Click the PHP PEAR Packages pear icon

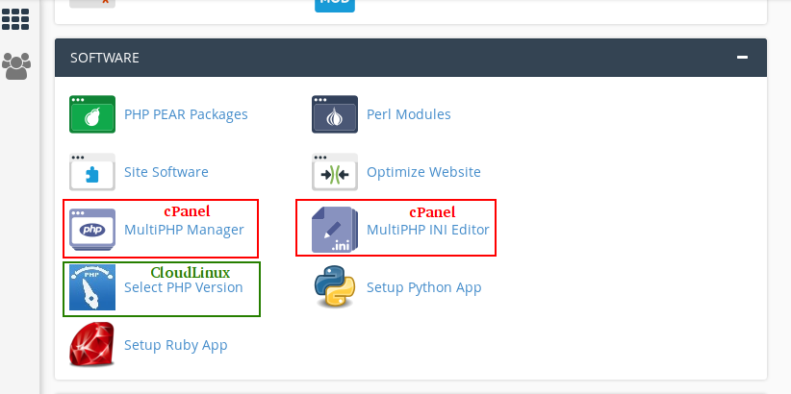pyautogui.click(x=92, y=114)
